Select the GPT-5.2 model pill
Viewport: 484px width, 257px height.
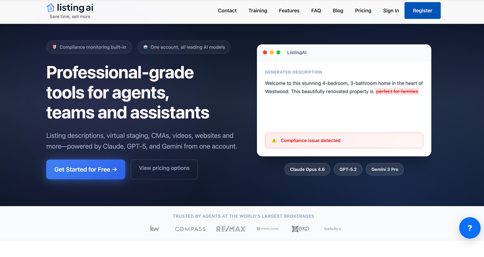click(x=348, y=169)
